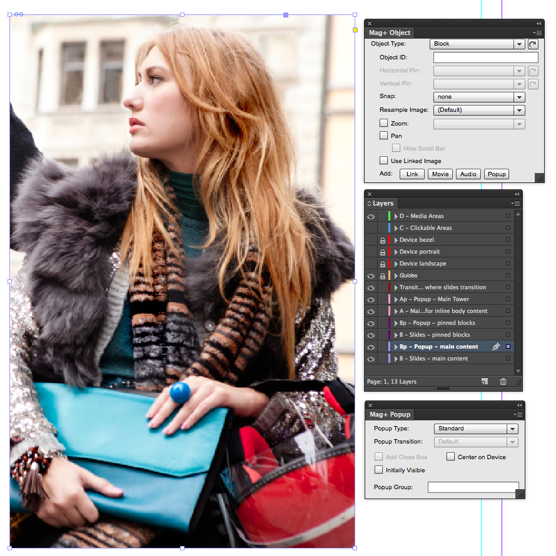
Task: Open the Mag+ Popup panel flyout menu
Action: tap(518, 414)
